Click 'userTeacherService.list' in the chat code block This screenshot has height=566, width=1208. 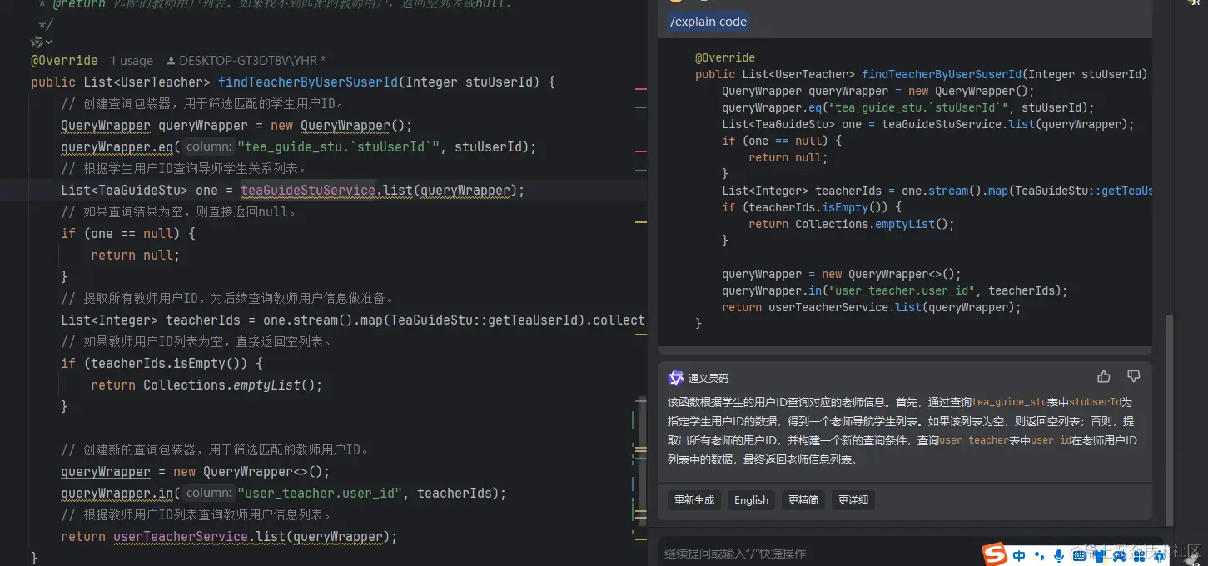(844, 307)
